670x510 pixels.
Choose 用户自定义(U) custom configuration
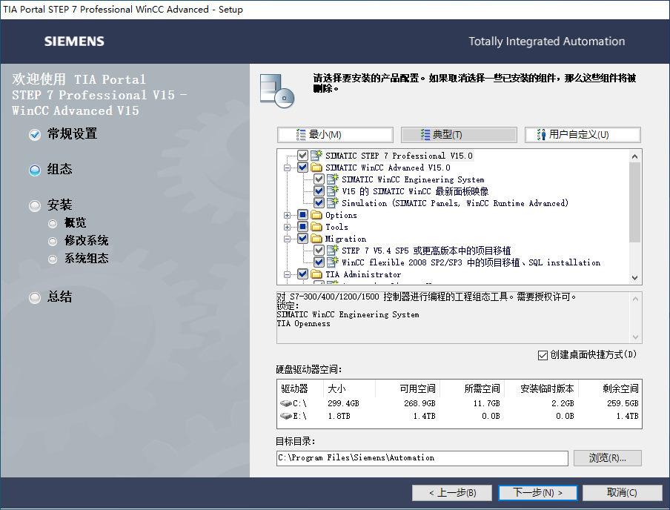(x=583, y=135)
